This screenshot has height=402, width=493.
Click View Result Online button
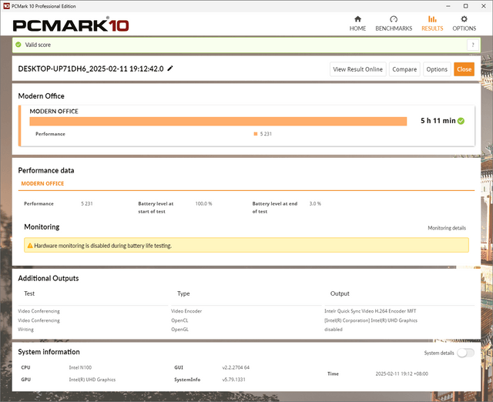coord(357,69)
